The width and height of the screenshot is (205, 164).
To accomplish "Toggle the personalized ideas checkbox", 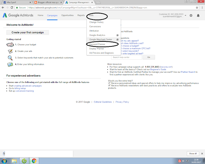I will [x=109, y=83].
